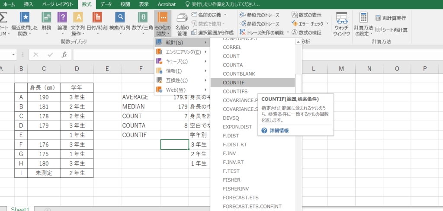Switch to ページ レイアウト ribbon tab
This screenshot has width=443, height=211.
tap(58, 4)
